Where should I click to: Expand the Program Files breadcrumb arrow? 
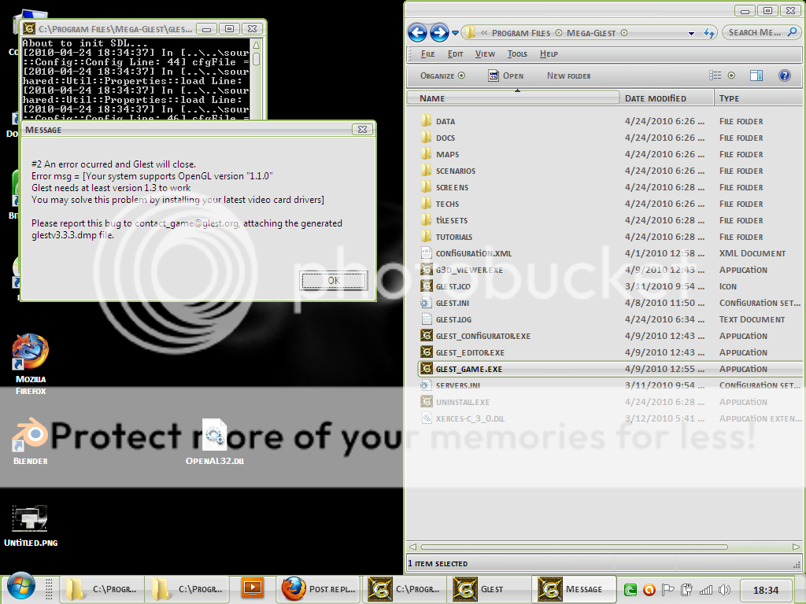pyautogui.click(x=559, y=33)
